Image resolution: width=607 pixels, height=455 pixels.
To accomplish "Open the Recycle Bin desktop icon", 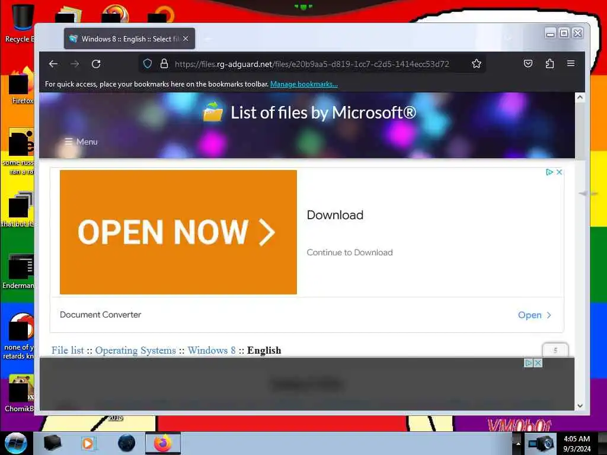I will click(x=20, y=23).
